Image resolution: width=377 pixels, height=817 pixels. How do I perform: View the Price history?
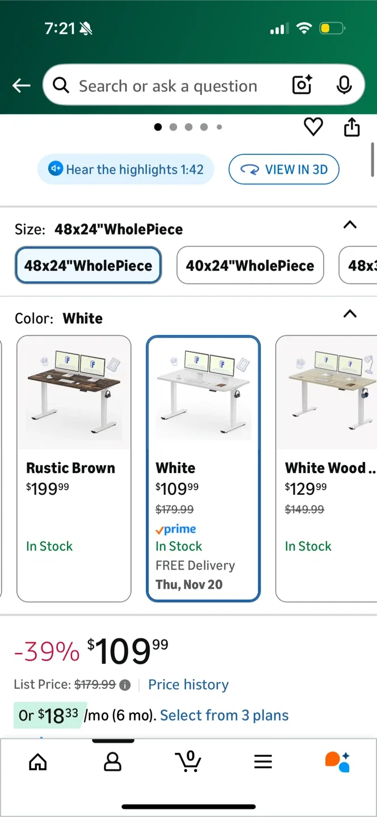[188, 684]
